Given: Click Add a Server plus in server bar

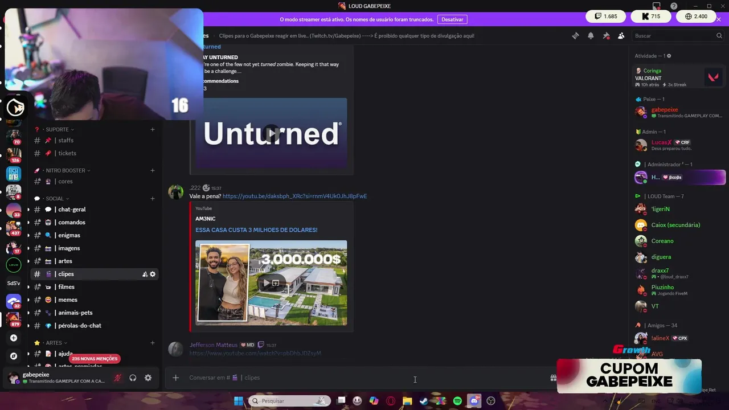Looking at the screenshot, I should (14, 338).
